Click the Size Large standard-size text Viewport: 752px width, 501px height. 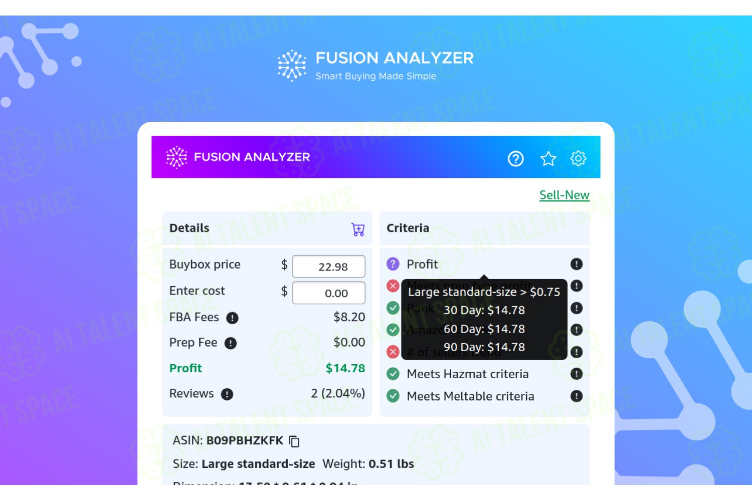click(244, 464)
